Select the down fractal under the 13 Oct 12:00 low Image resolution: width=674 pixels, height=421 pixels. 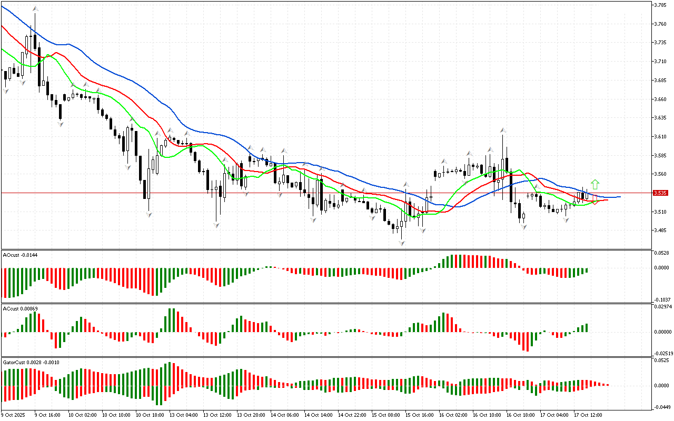216,225
